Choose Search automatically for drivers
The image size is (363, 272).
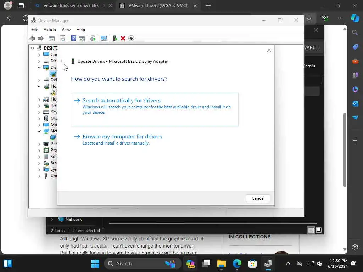coord(155,109)
